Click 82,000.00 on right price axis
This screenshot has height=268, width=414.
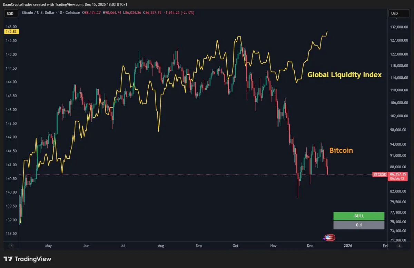pos(398,191)
